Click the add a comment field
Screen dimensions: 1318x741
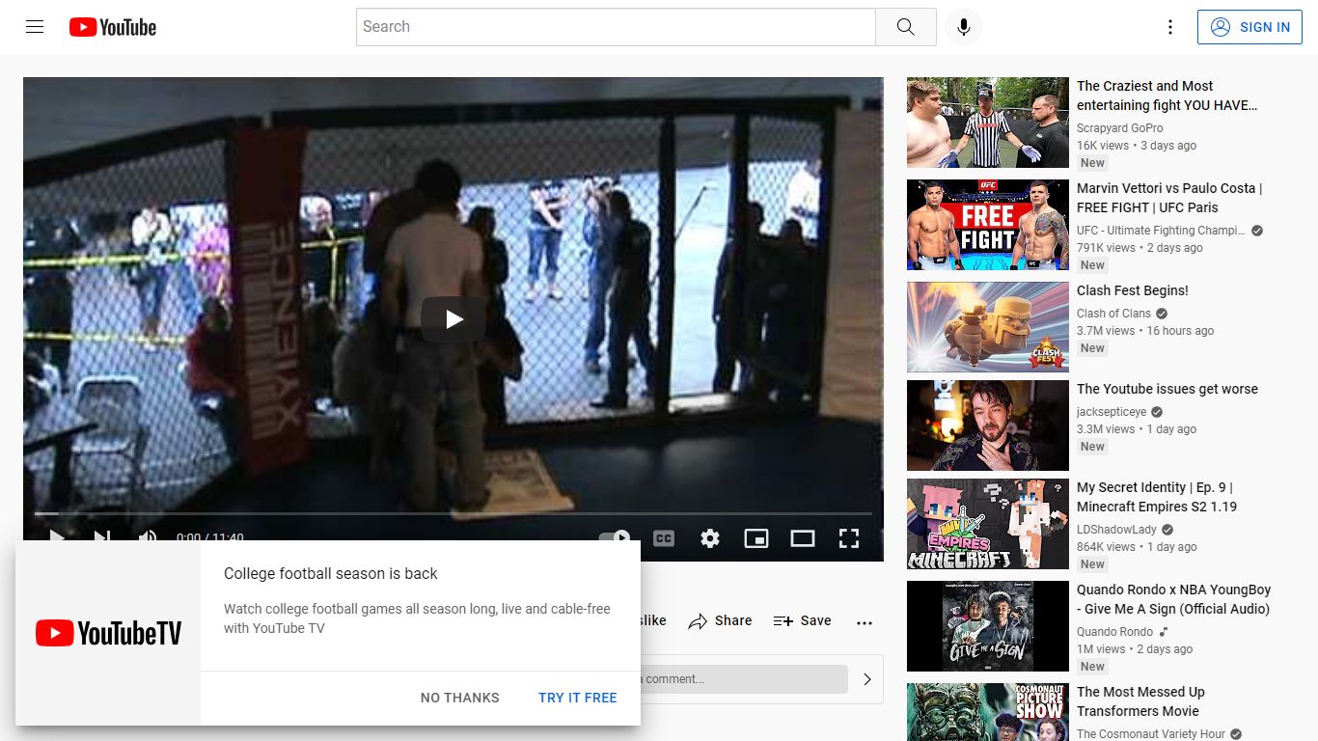coord(744,679)
